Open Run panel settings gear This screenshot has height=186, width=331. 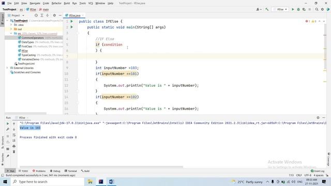point(318,118)
